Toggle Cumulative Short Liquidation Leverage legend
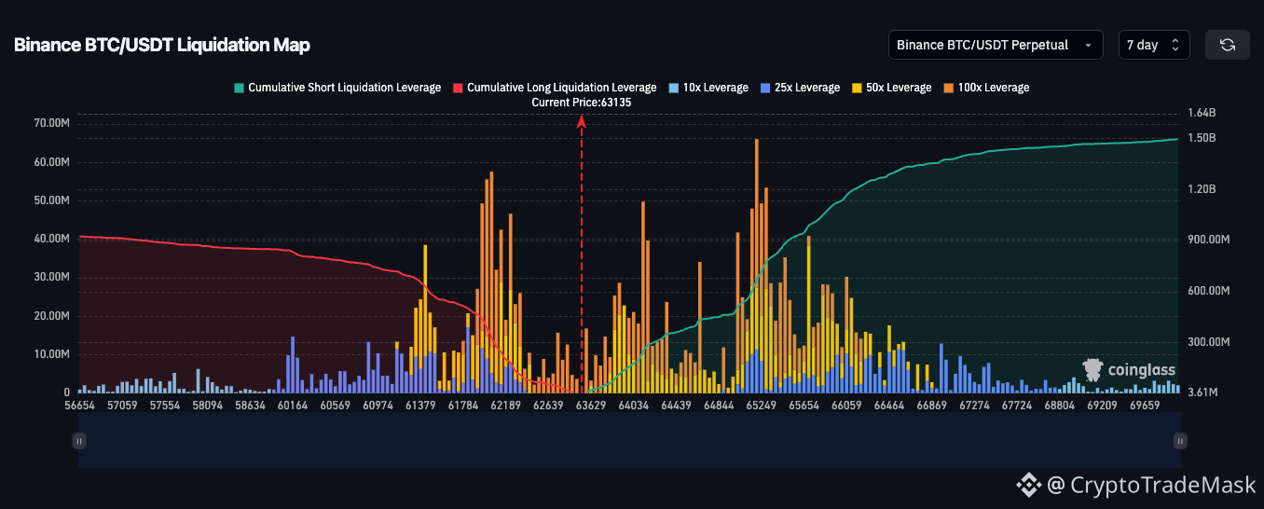Viewport: 1264px width, 509px height. [337, 88]
